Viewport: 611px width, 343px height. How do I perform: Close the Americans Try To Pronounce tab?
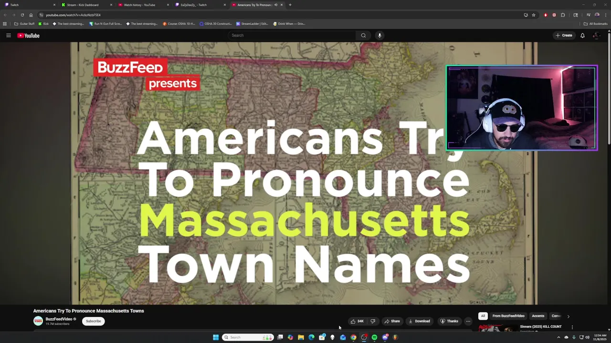point(282,5)
